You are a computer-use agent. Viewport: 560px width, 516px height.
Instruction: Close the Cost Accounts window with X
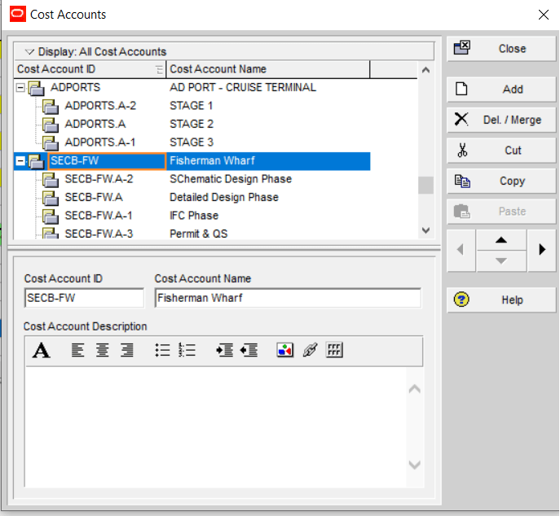pyautogui.click(x=544, y=15)
